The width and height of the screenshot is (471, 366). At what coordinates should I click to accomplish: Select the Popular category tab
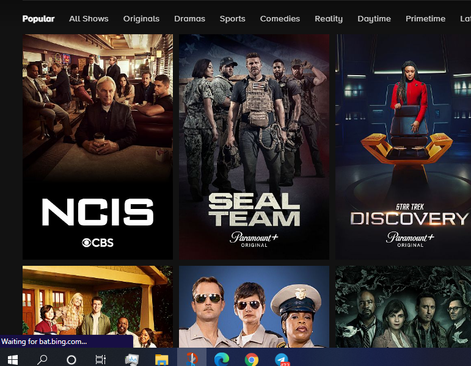38,18
